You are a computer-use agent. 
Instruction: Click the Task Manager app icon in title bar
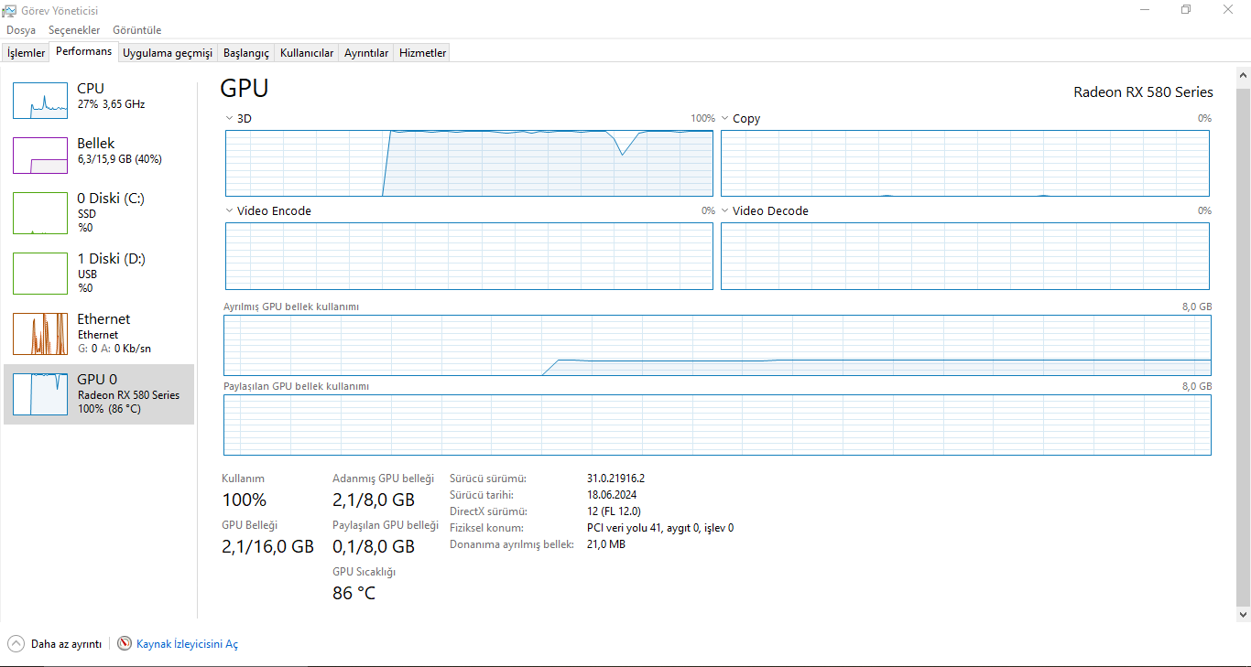point(10,10)
